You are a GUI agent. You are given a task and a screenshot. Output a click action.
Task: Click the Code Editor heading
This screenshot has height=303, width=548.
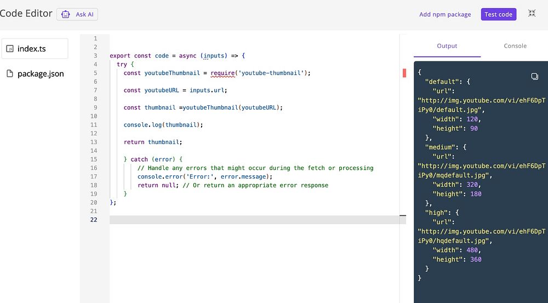(x=26, y=14)
